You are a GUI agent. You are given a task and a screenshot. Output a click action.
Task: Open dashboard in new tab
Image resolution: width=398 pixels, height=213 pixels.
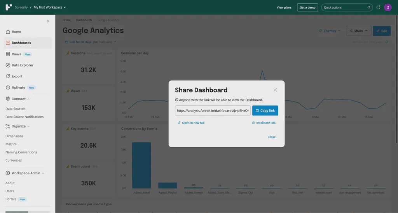point(191,122)
